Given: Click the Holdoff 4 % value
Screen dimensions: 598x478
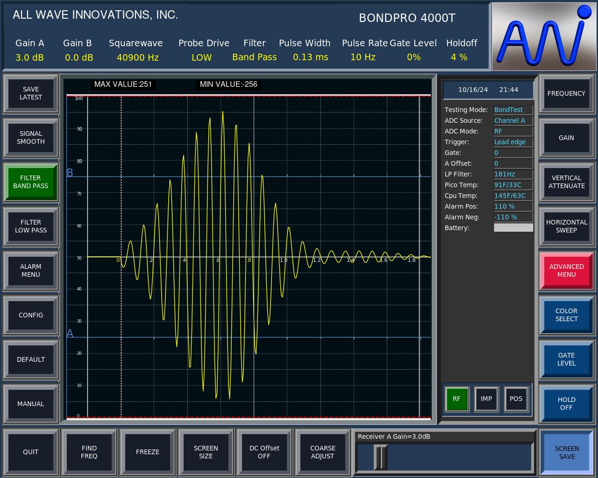Looking at the screenshot, I should coord(459,57).
